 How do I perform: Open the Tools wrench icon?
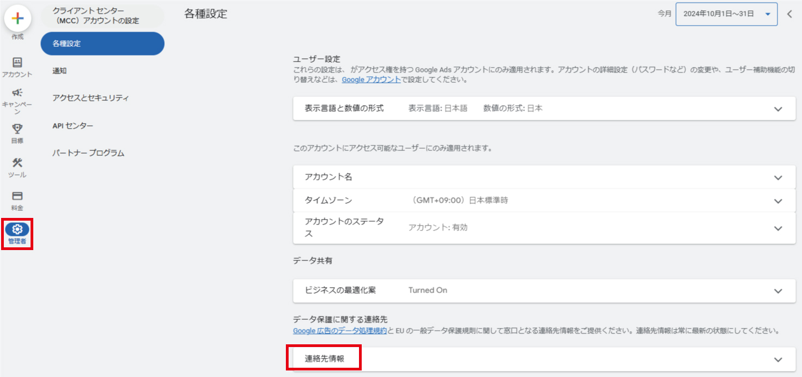click(x=17, y=163)
